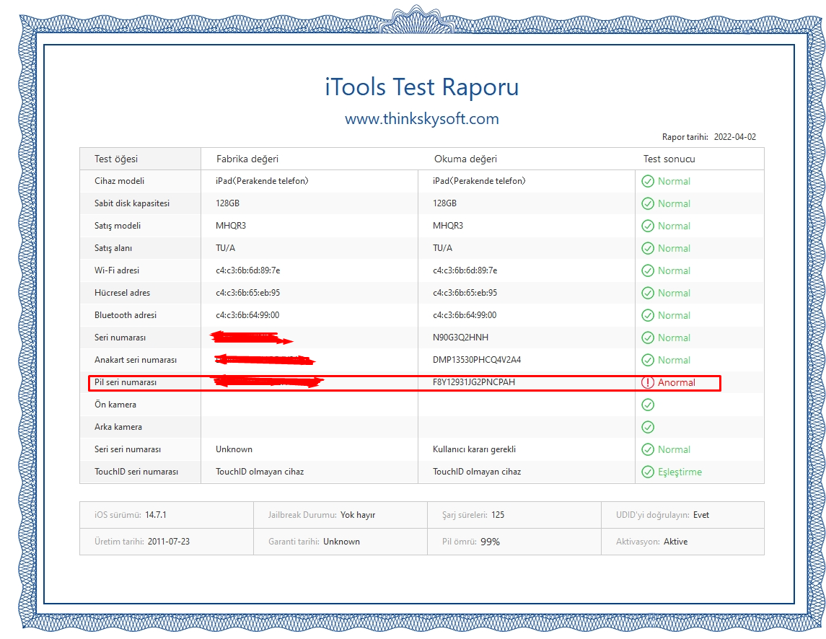This screenshot has width=826, height=639.
Task: Click the Okuma değeri column header
Action: pyautogui.click(x=465, y=159)
